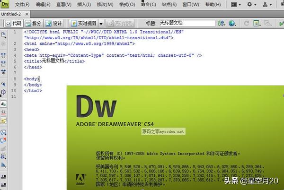Expand the 实时视图 options arrow
The image size is (284, 190).
101,24
